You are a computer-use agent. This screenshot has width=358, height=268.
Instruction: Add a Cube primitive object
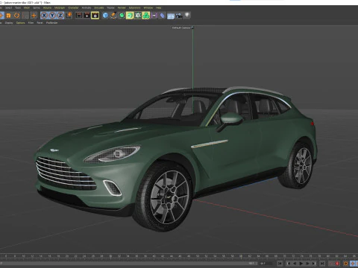click(x=105, y=16)
